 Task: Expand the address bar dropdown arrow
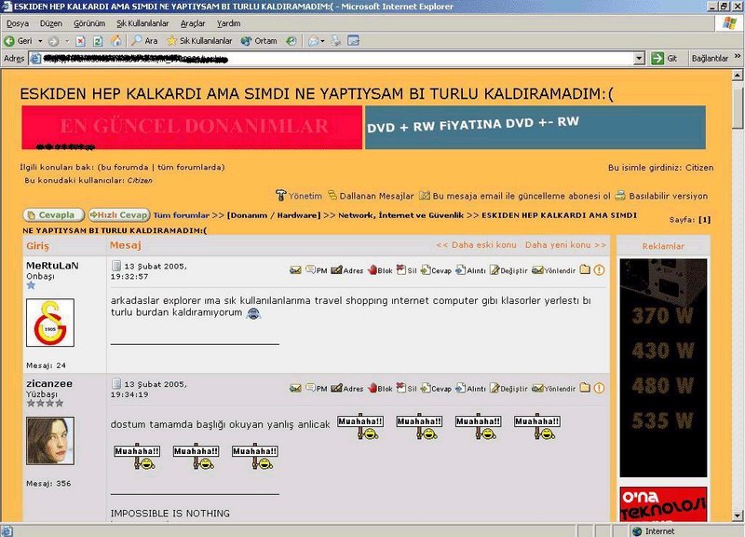640,58
